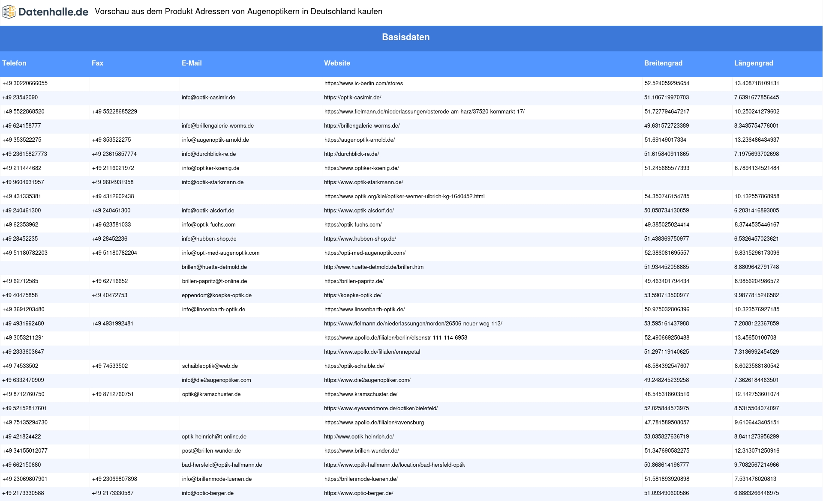
Task: Click the Telefon column header
Action: (14, 63)
